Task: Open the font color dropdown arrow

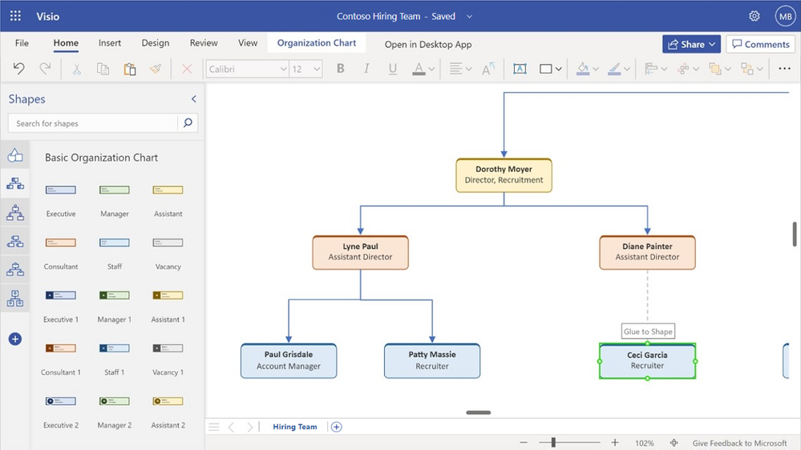Action: 431,70
